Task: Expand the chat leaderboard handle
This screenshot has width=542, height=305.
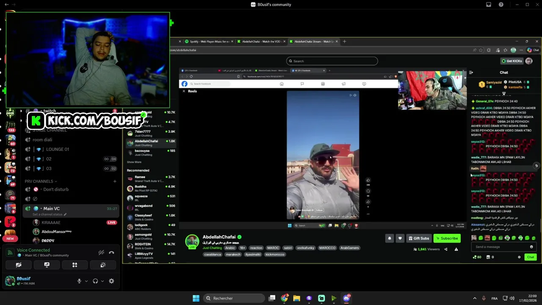Action: point(503,93)
